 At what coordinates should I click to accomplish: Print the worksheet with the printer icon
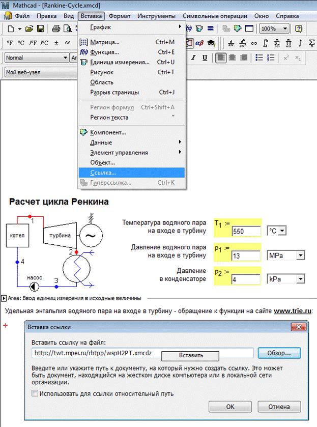(56, 29)
